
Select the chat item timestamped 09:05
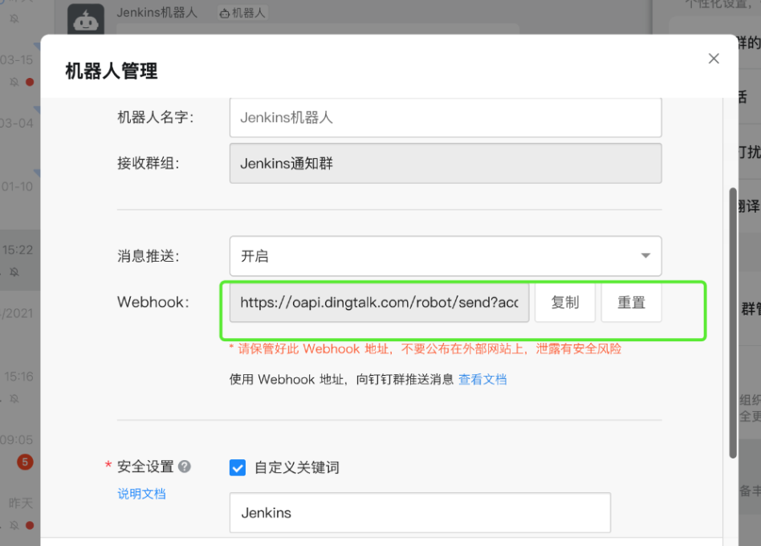pos(20,450)
